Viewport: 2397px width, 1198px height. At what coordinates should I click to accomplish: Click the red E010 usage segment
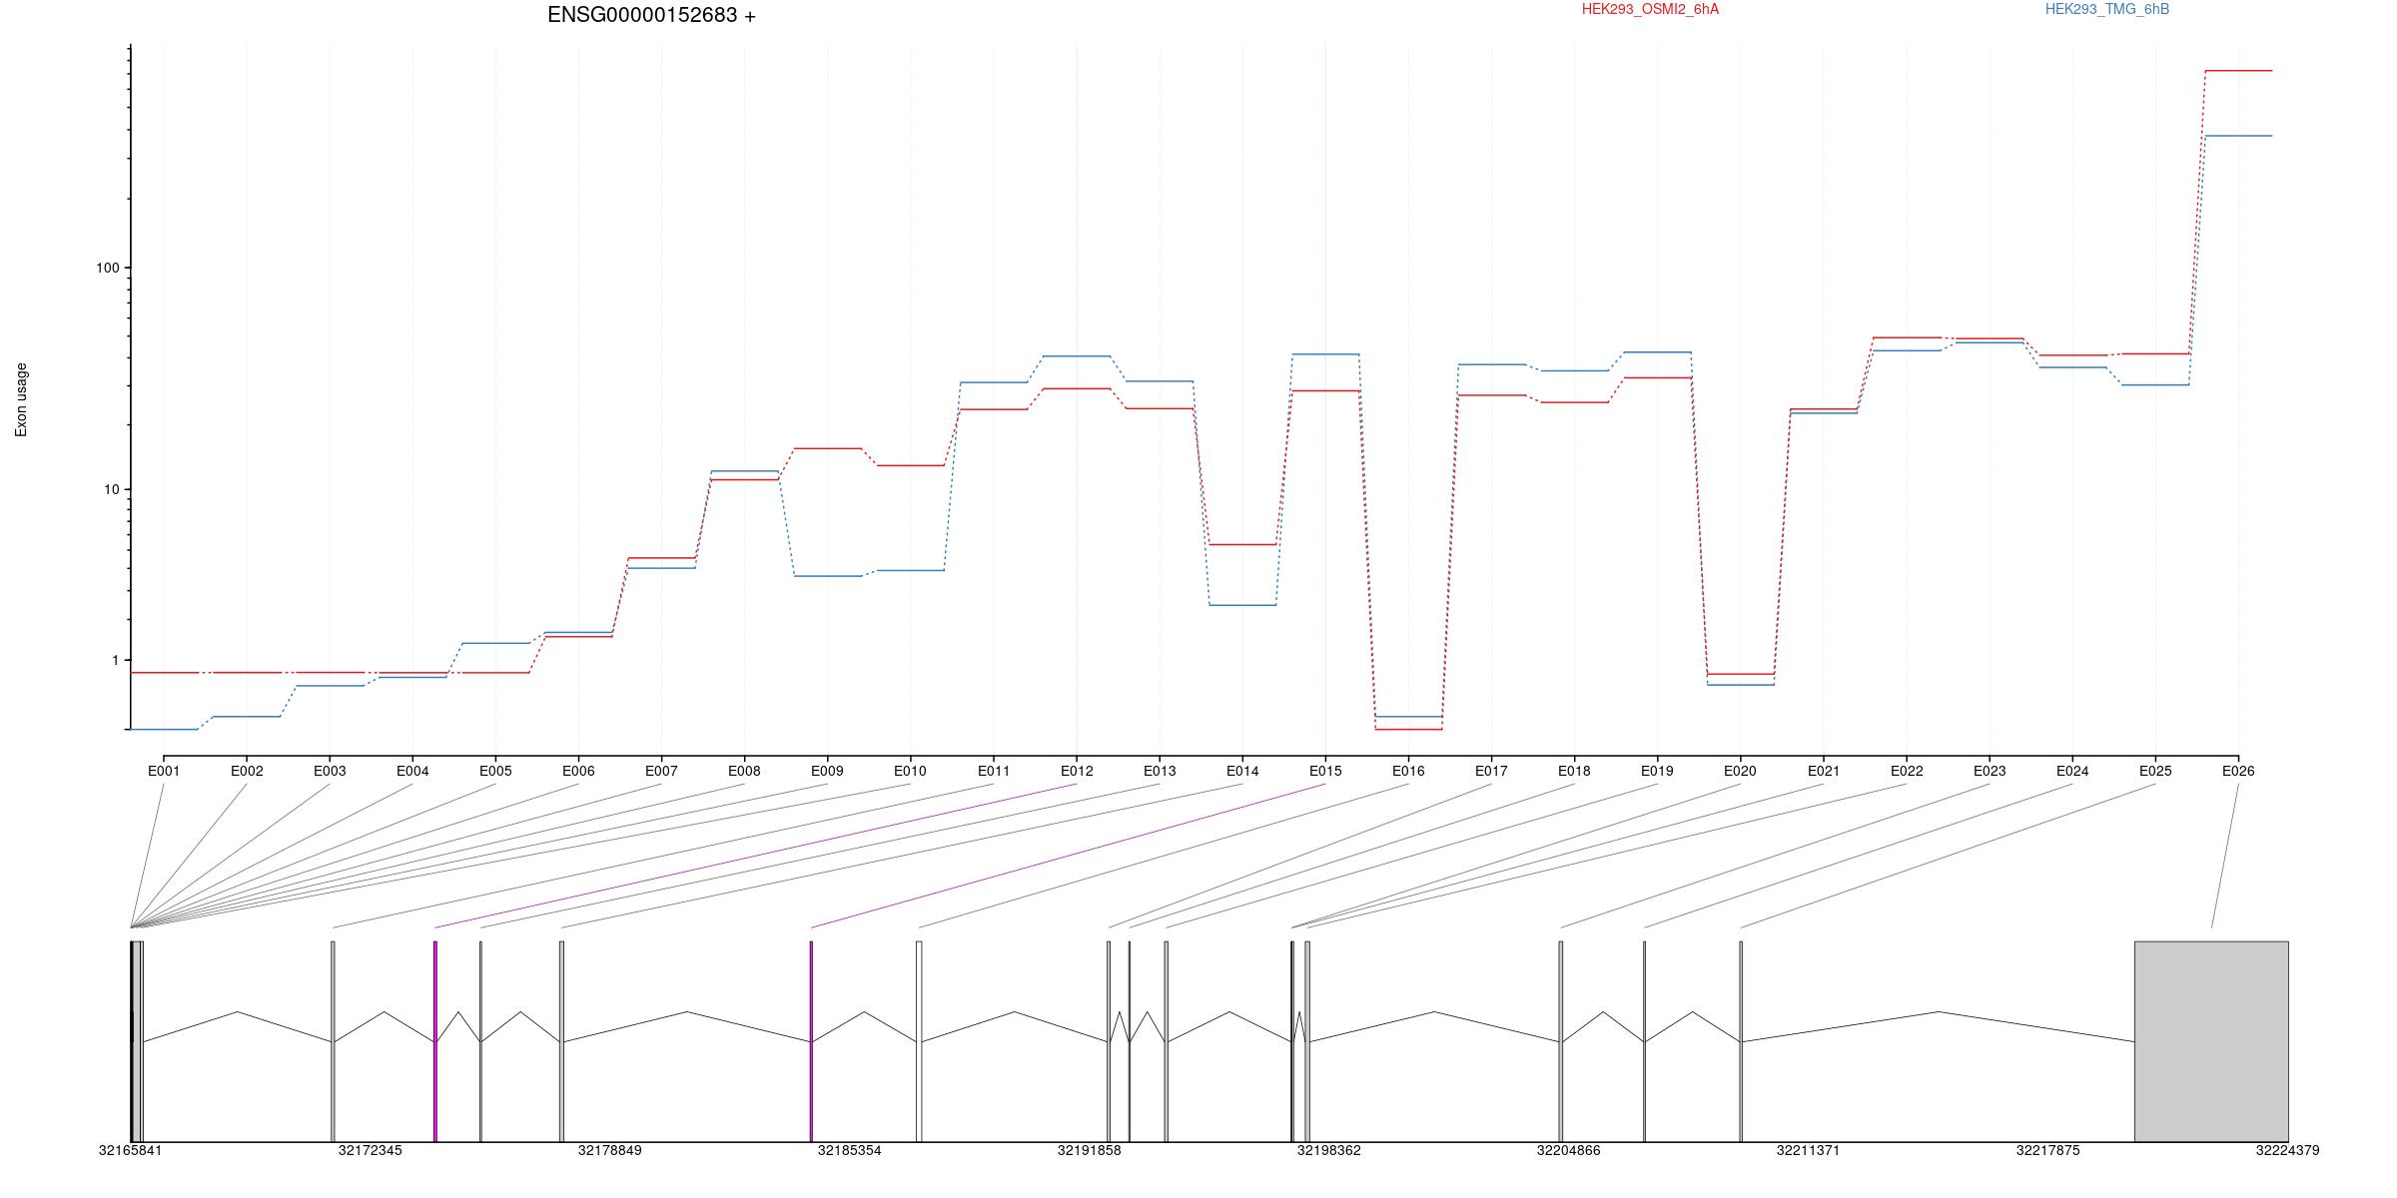coord(910,465)
